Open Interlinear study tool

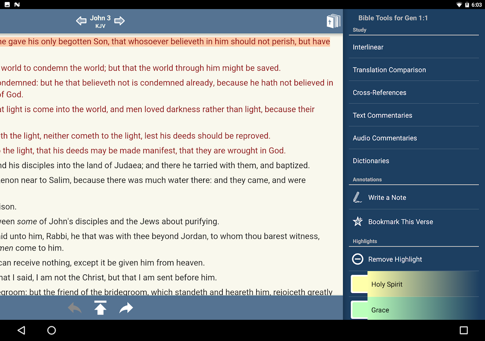[x=414, y=47]
